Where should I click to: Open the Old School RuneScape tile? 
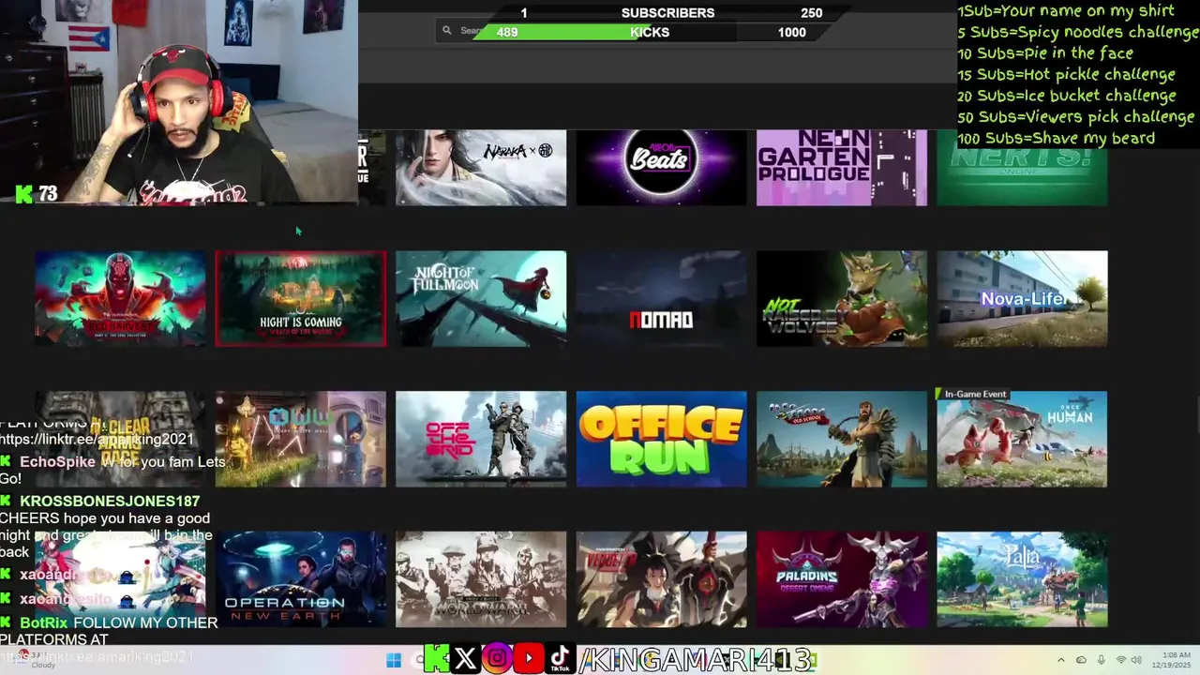842,439
